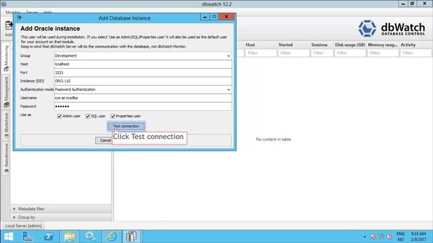Open the volume tray icon
The height and width of the screenshot is (243, 433).
pyautogui.click(x=390, y=237)
